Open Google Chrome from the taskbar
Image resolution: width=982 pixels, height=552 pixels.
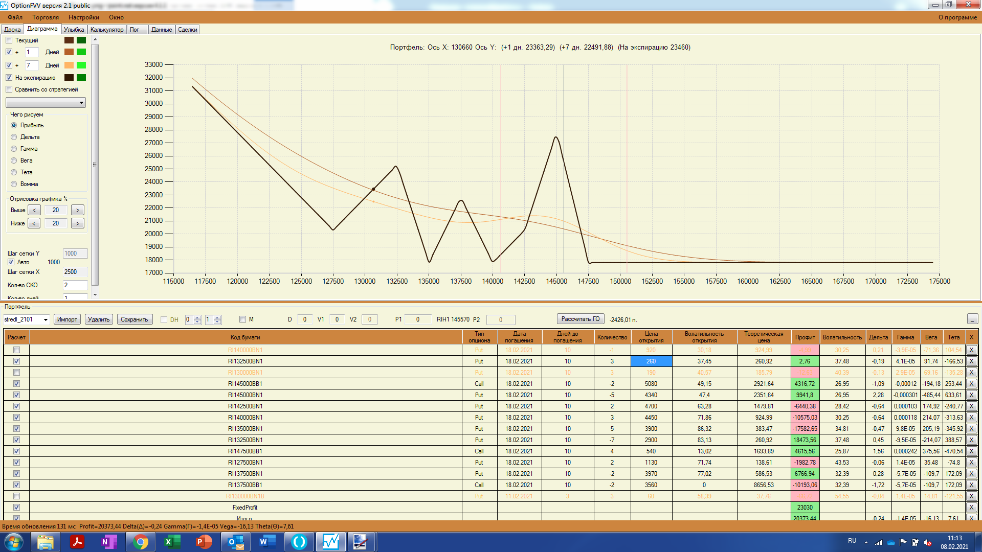click(140, 542)
